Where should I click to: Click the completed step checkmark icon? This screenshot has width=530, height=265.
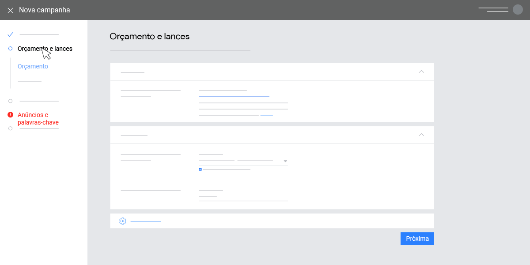click(x=11, y=34)
